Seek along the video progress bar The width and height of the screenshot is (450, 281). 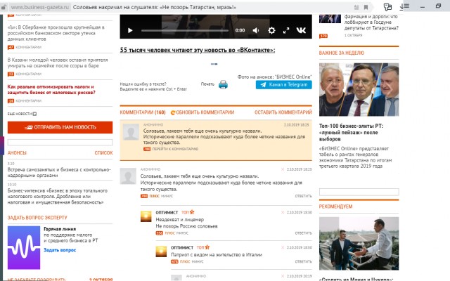click(x=185, y=30)
